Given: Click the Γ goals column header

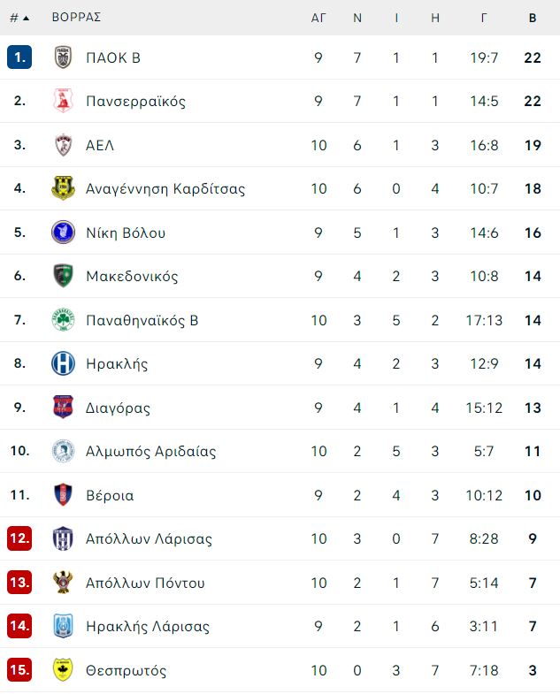Looking at the screenshot, I should [x=484, y=18].
